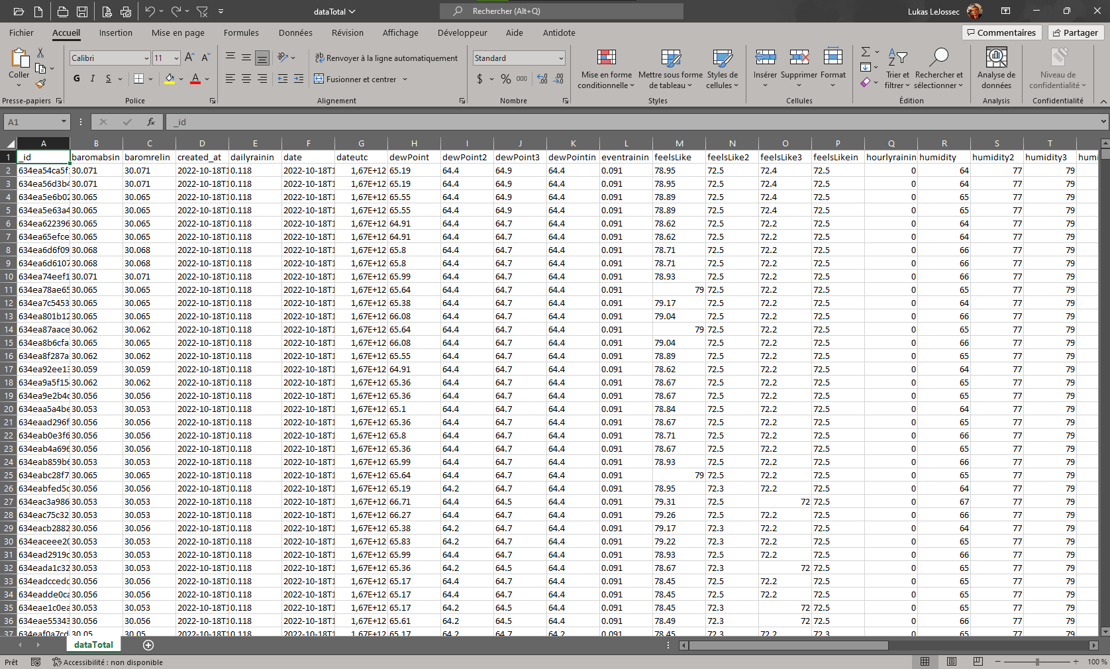
Task: Expand the Standard number format dropdown
Action: pos(561,58)
